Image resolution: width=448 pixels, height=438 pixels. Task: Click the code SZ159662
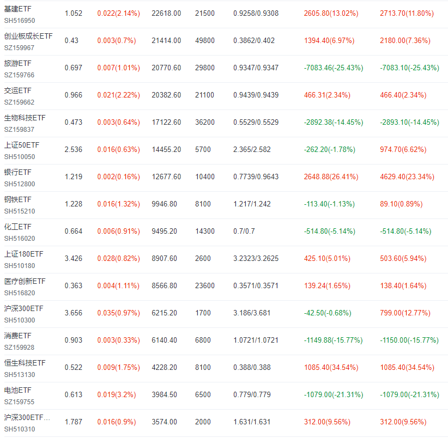pos(19,102)
